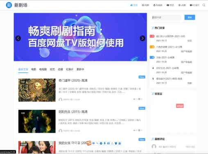Click author avatar under 奇门遁甲 article

pyautogui.click(x=61, y=100)
